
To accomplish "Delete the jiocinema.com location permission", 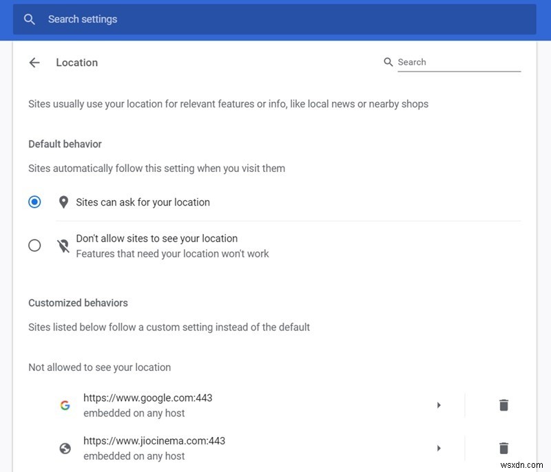I will coord(503,448).
